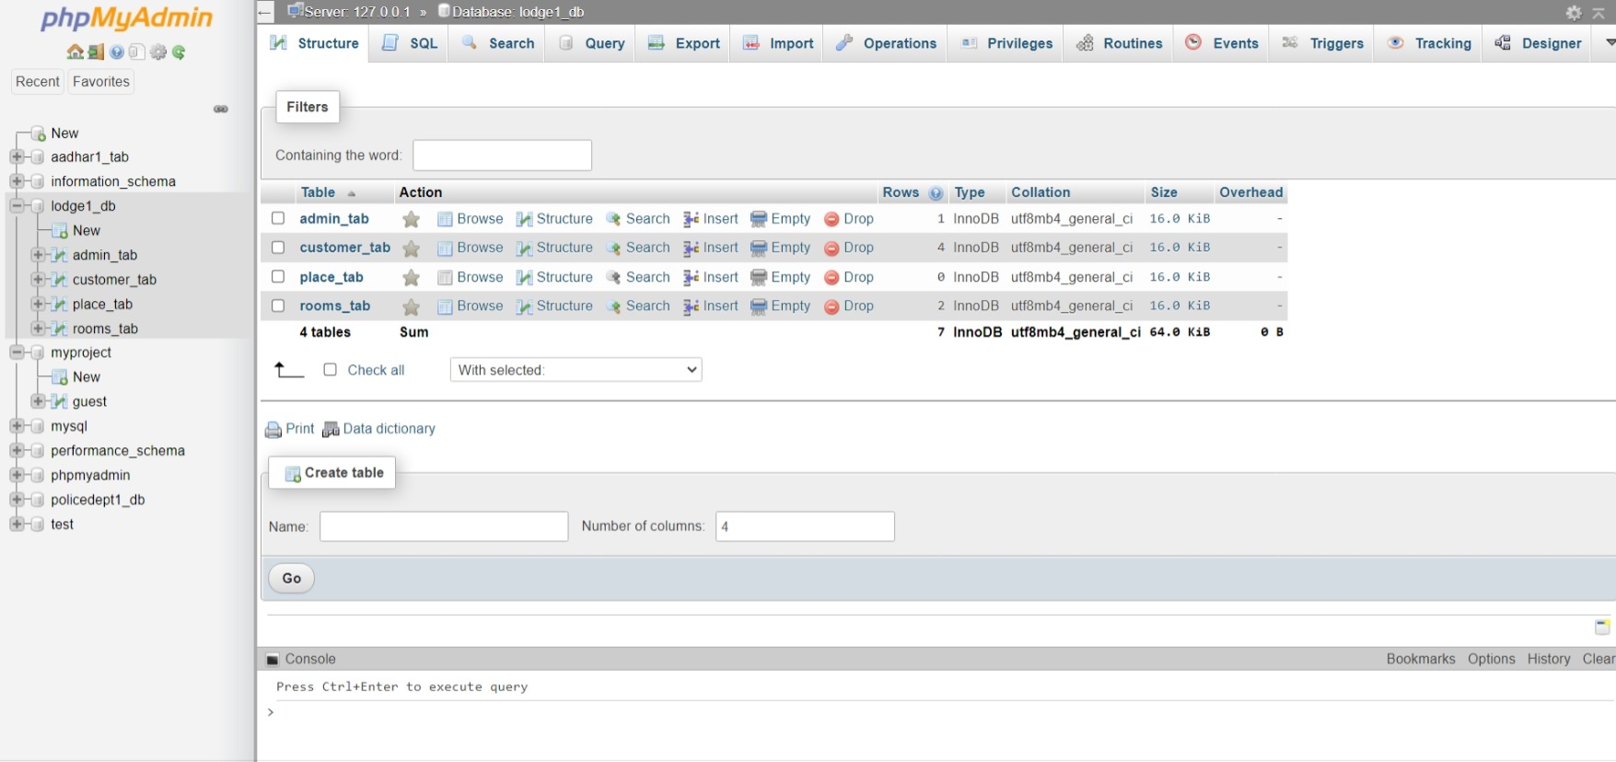Click the Rows help question-mark icon

pos(936,193)
